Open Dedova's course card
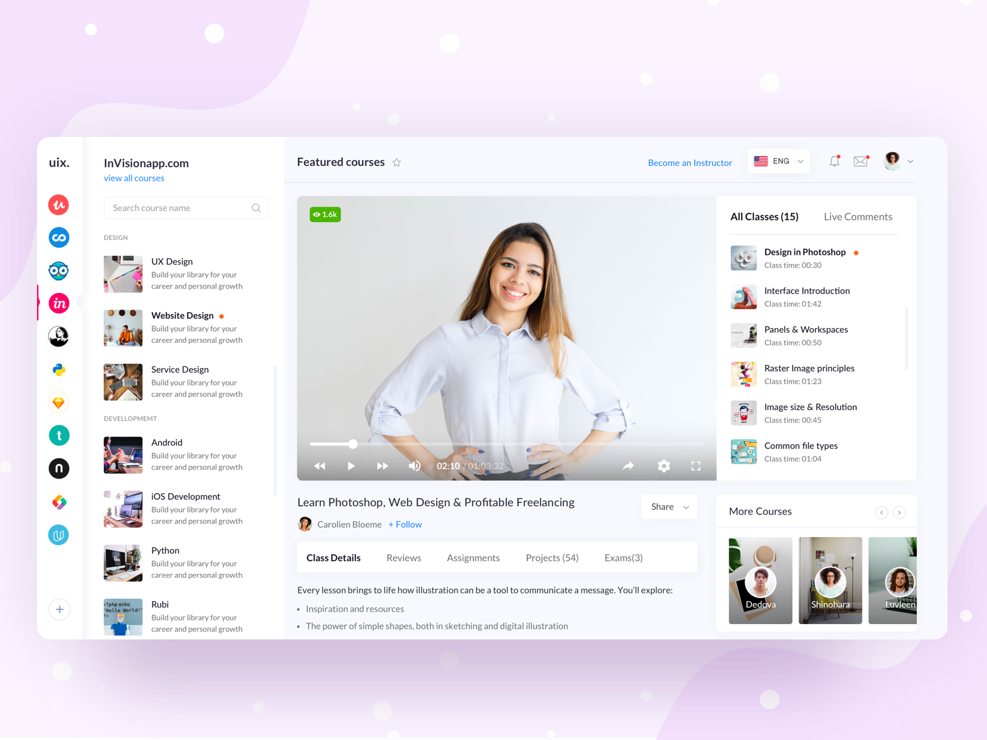Image resolution: width=987 pixels, height=740 pixels. (x=761, y=580)
